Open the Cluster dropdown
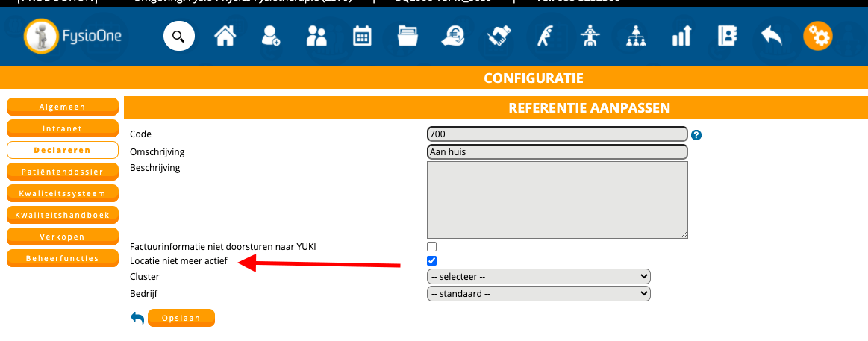The width and height of the screenshot is (868, 341). pos(538,277)
